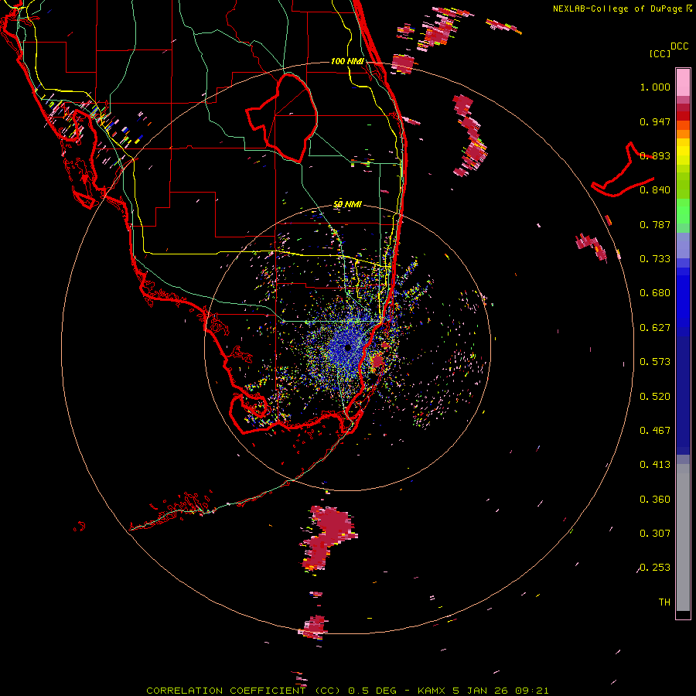Click the 50 NMI range ring label
The width and height of the screenshot is (696, 696).
[x=347, y=204]
